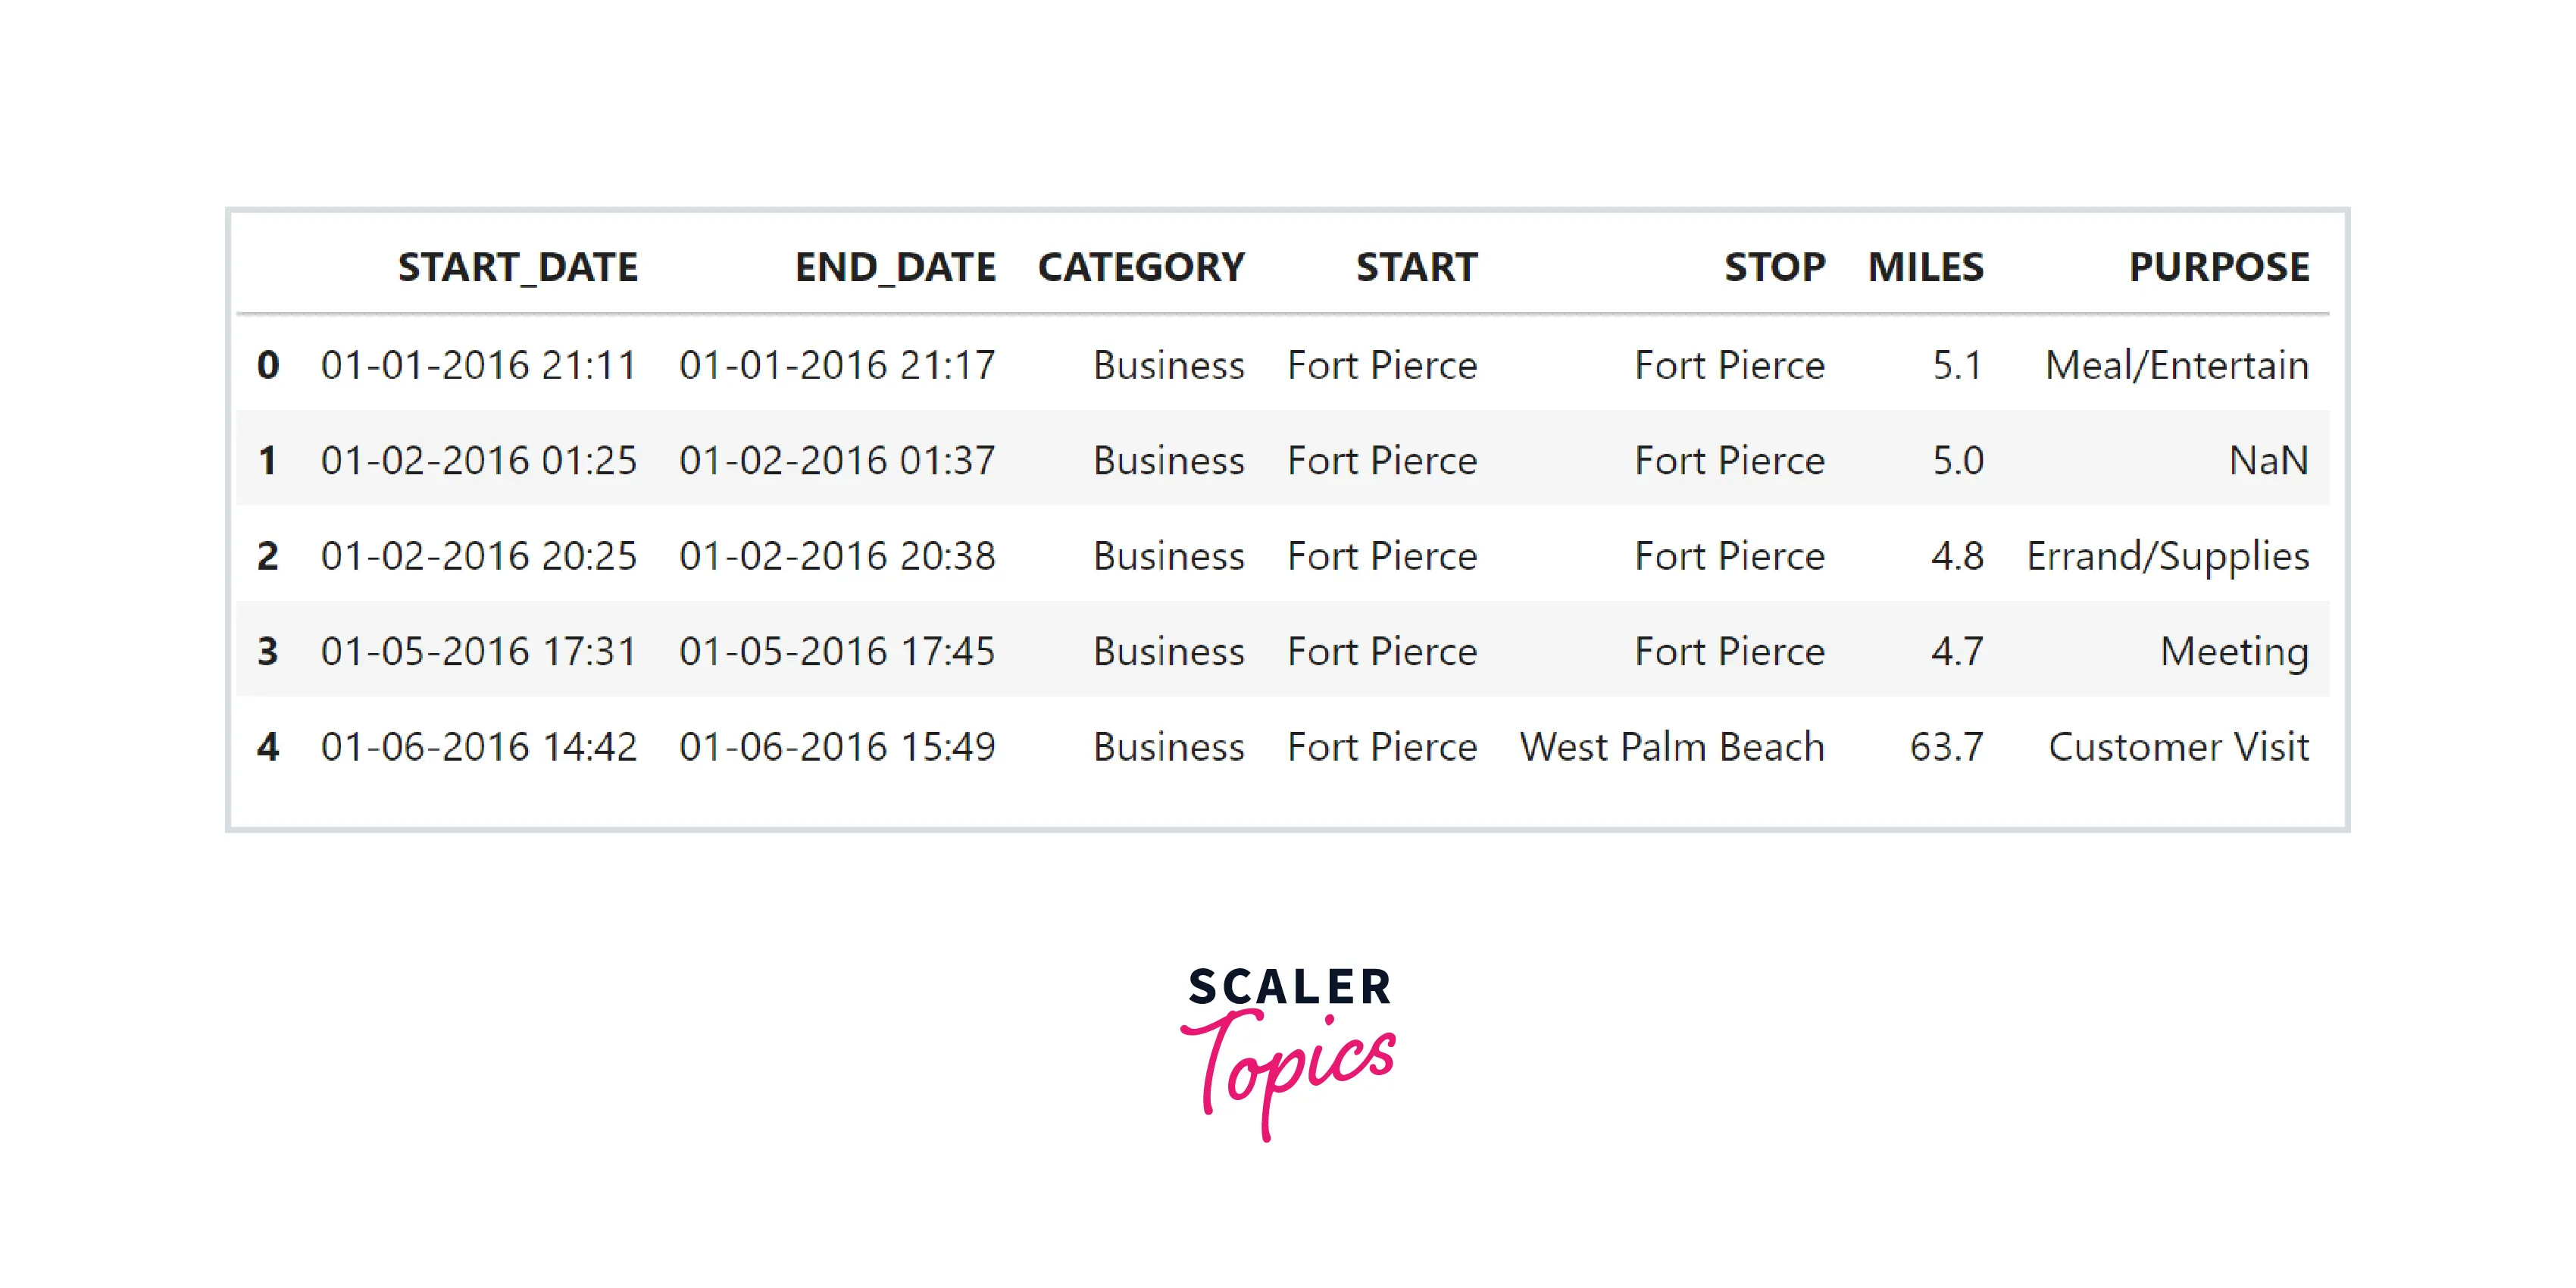
Task: Click the 63.7 miles value
Action: [x=1946, y=747]
